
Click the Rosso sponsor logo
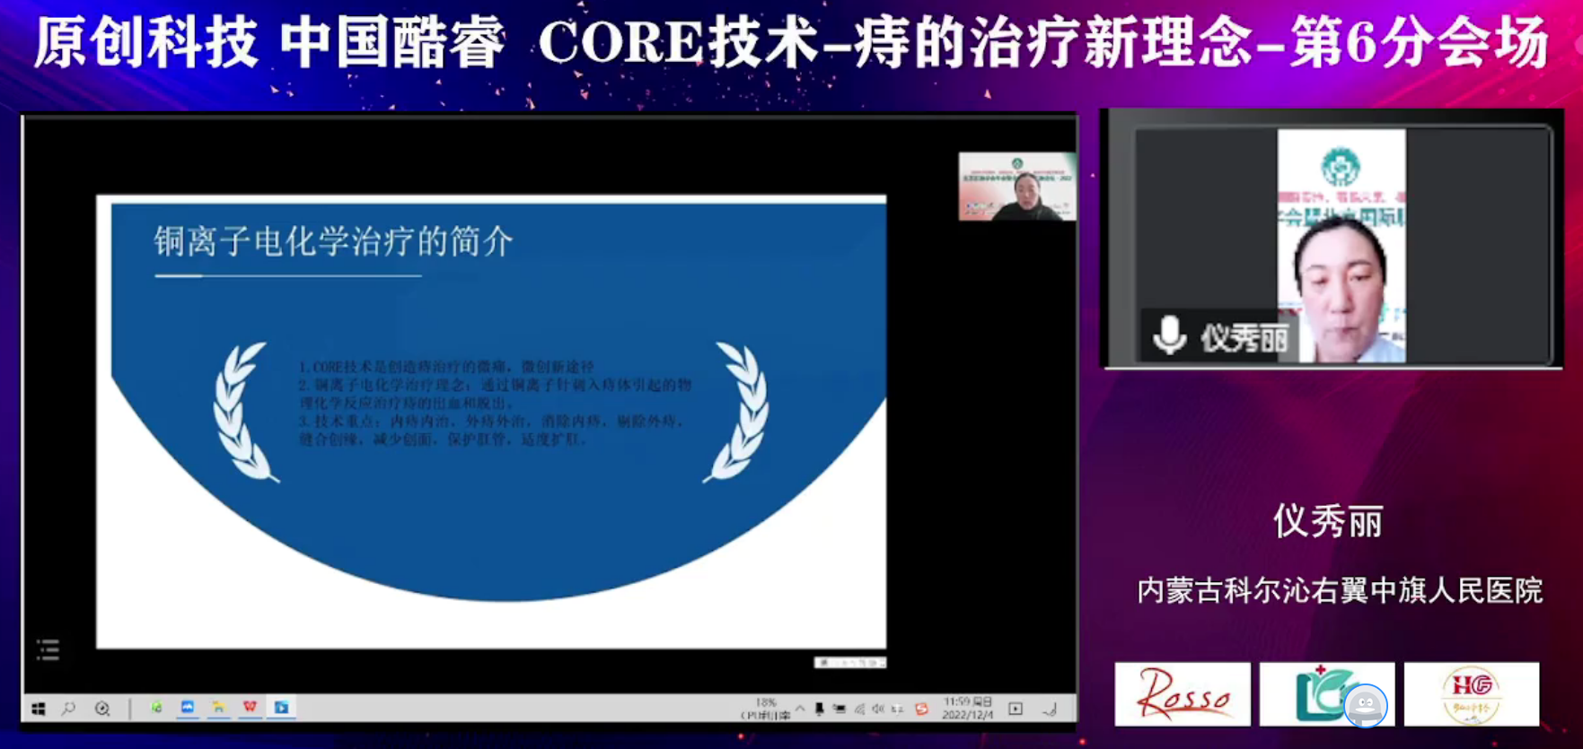pos(1182,694)
